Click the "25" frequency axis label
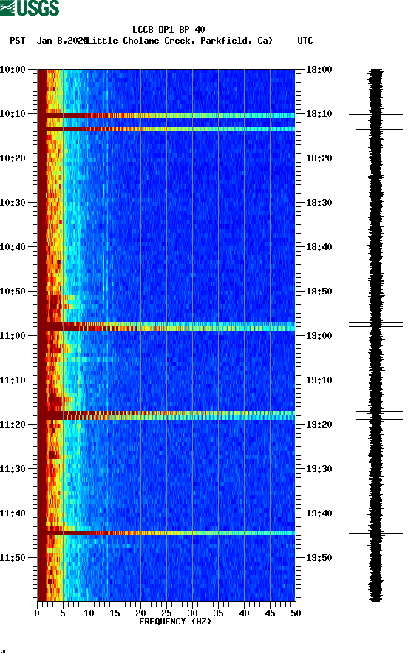This screenshot has height=660, width=408. click(x=166, y=613)
